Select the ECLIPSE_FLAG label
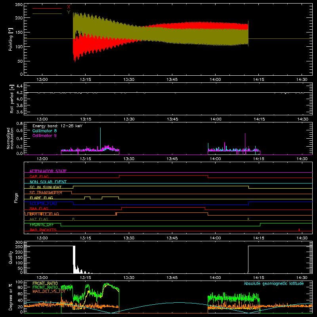 [43, 203]
